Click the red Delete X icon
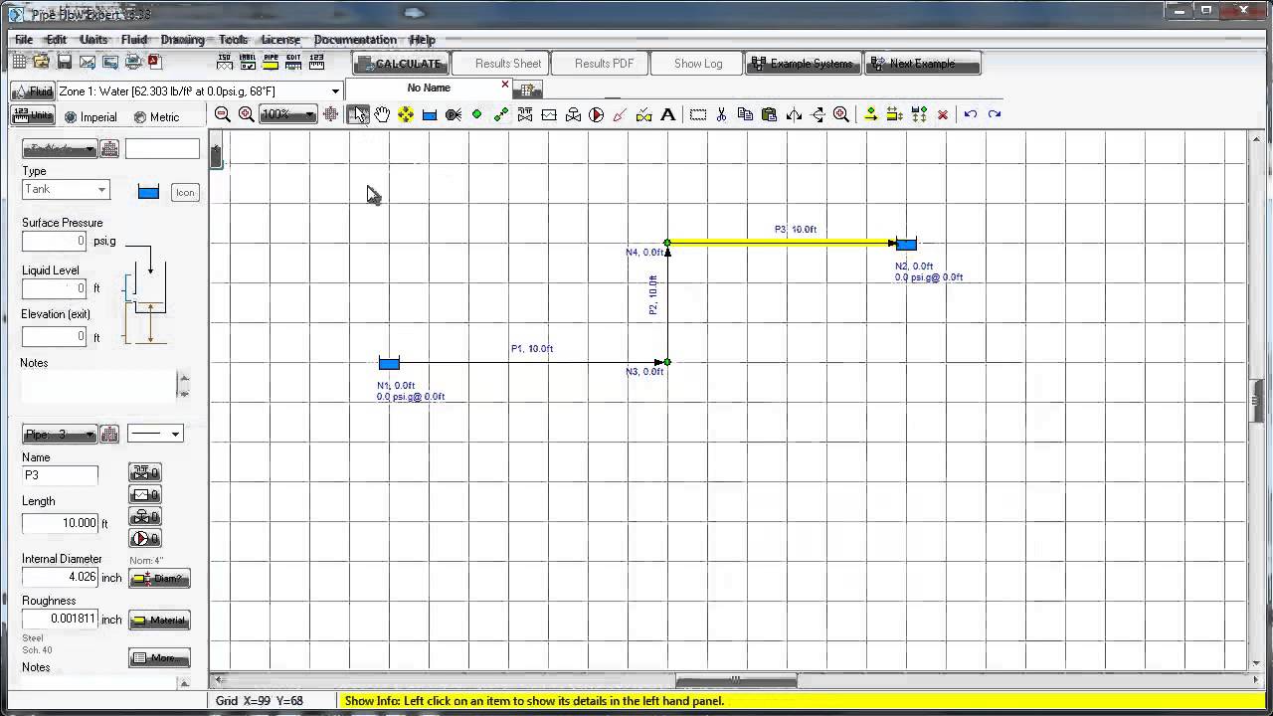Screen dimensions: 1273x716 [943, 114]
